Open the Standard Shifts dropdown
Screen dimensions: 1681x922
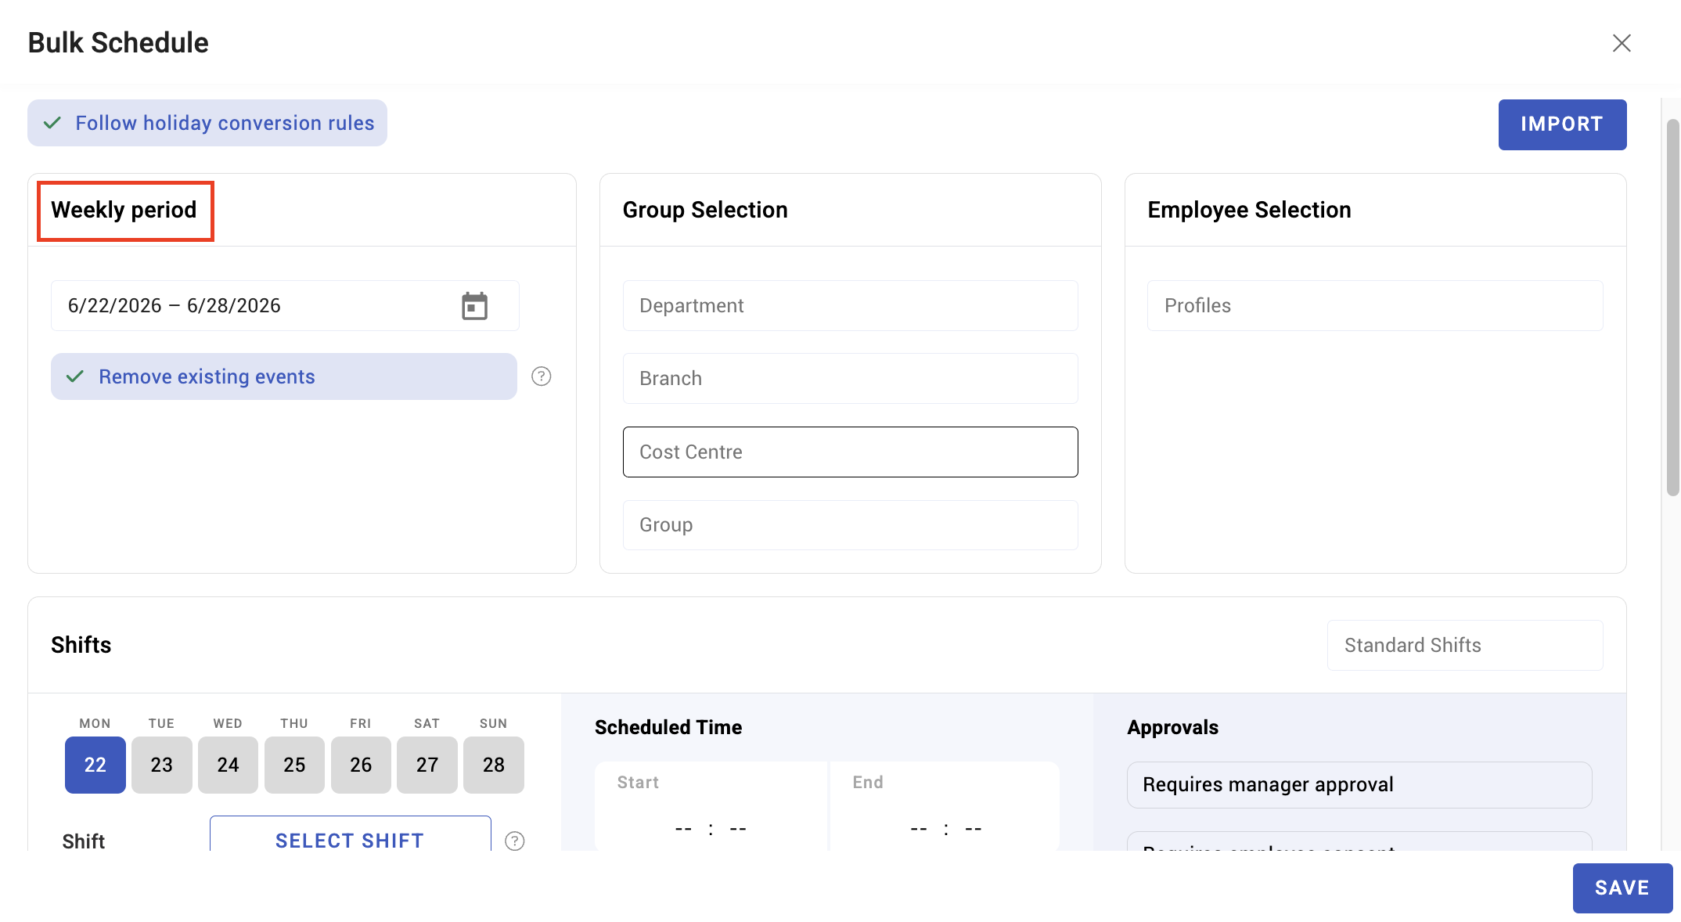click(1465, 645)
